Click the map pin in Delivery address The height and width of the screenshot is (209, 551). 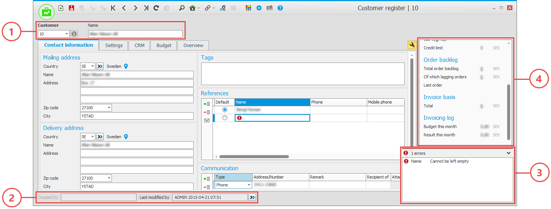[x=126, y=137]
